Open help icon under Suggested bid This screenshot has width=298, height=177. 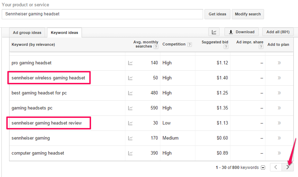pyautogui.click(x=226, y=47)
